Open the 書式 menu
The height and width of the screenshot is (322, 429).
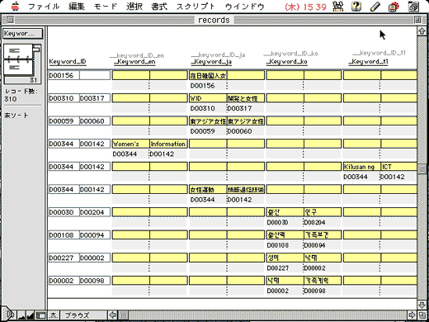[159, 7]
